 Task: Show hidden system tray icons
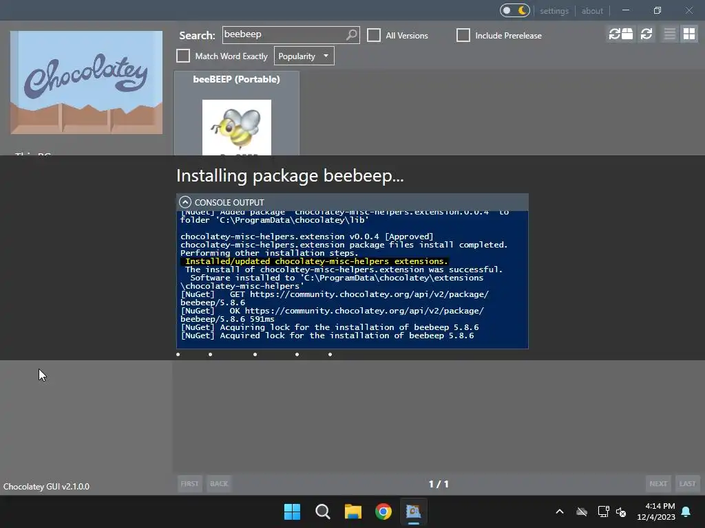[x=560, y=511]
